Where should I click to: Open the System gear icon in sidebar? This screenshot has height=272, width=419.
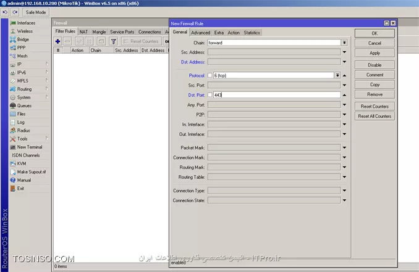click(13, 97)
